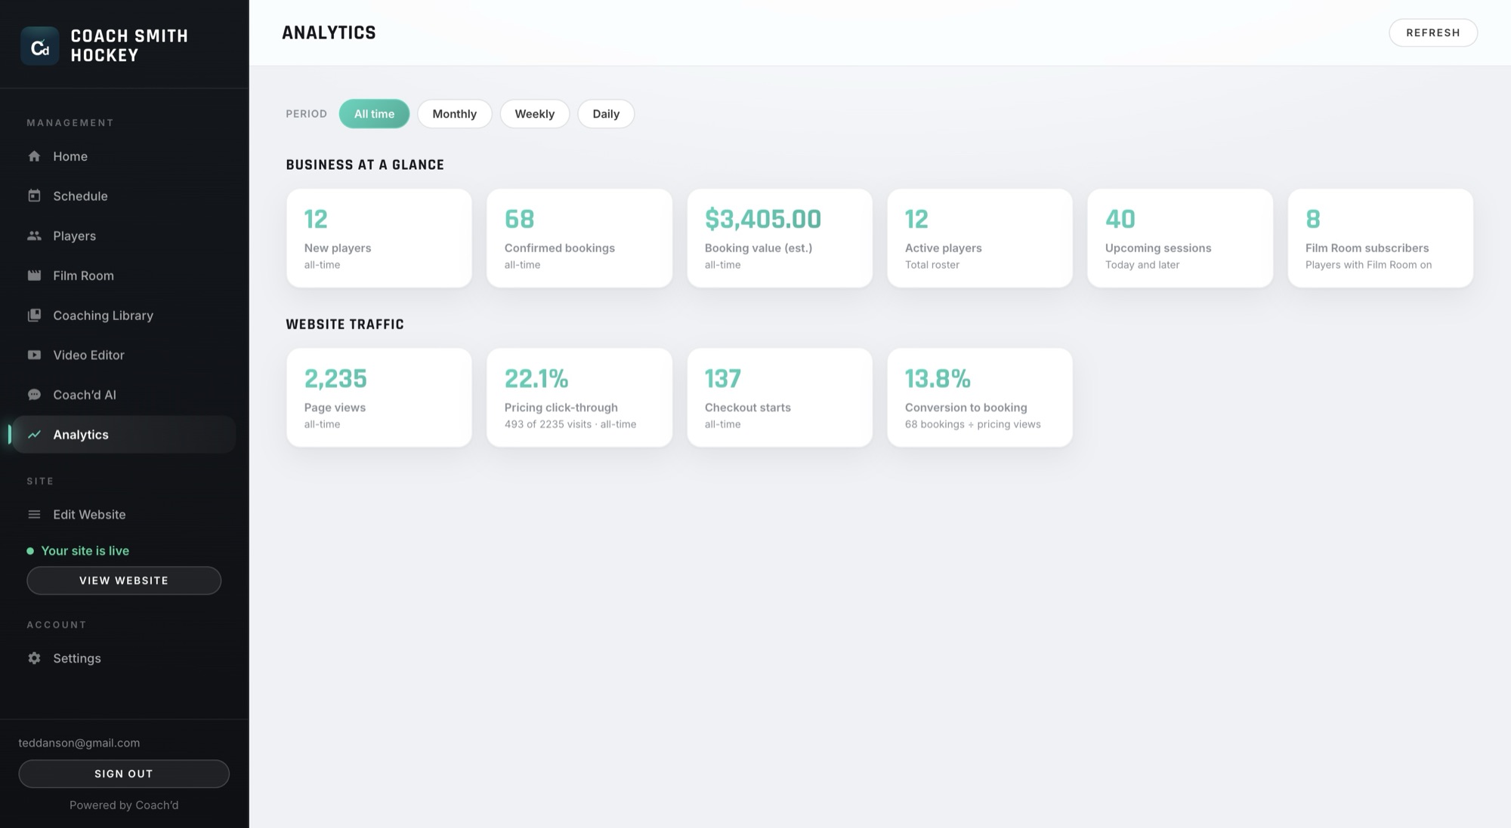Sign out of the account

[124, 774]
